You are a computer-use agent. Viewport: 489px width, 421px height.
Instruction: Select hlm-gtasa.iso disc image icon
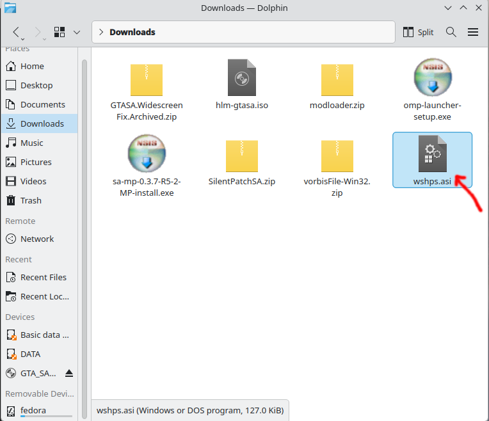pos(242,77)
